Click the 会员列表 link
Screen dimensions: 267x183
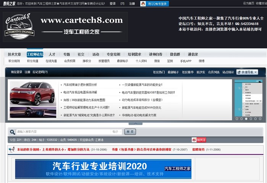click(x=214, y=72)
